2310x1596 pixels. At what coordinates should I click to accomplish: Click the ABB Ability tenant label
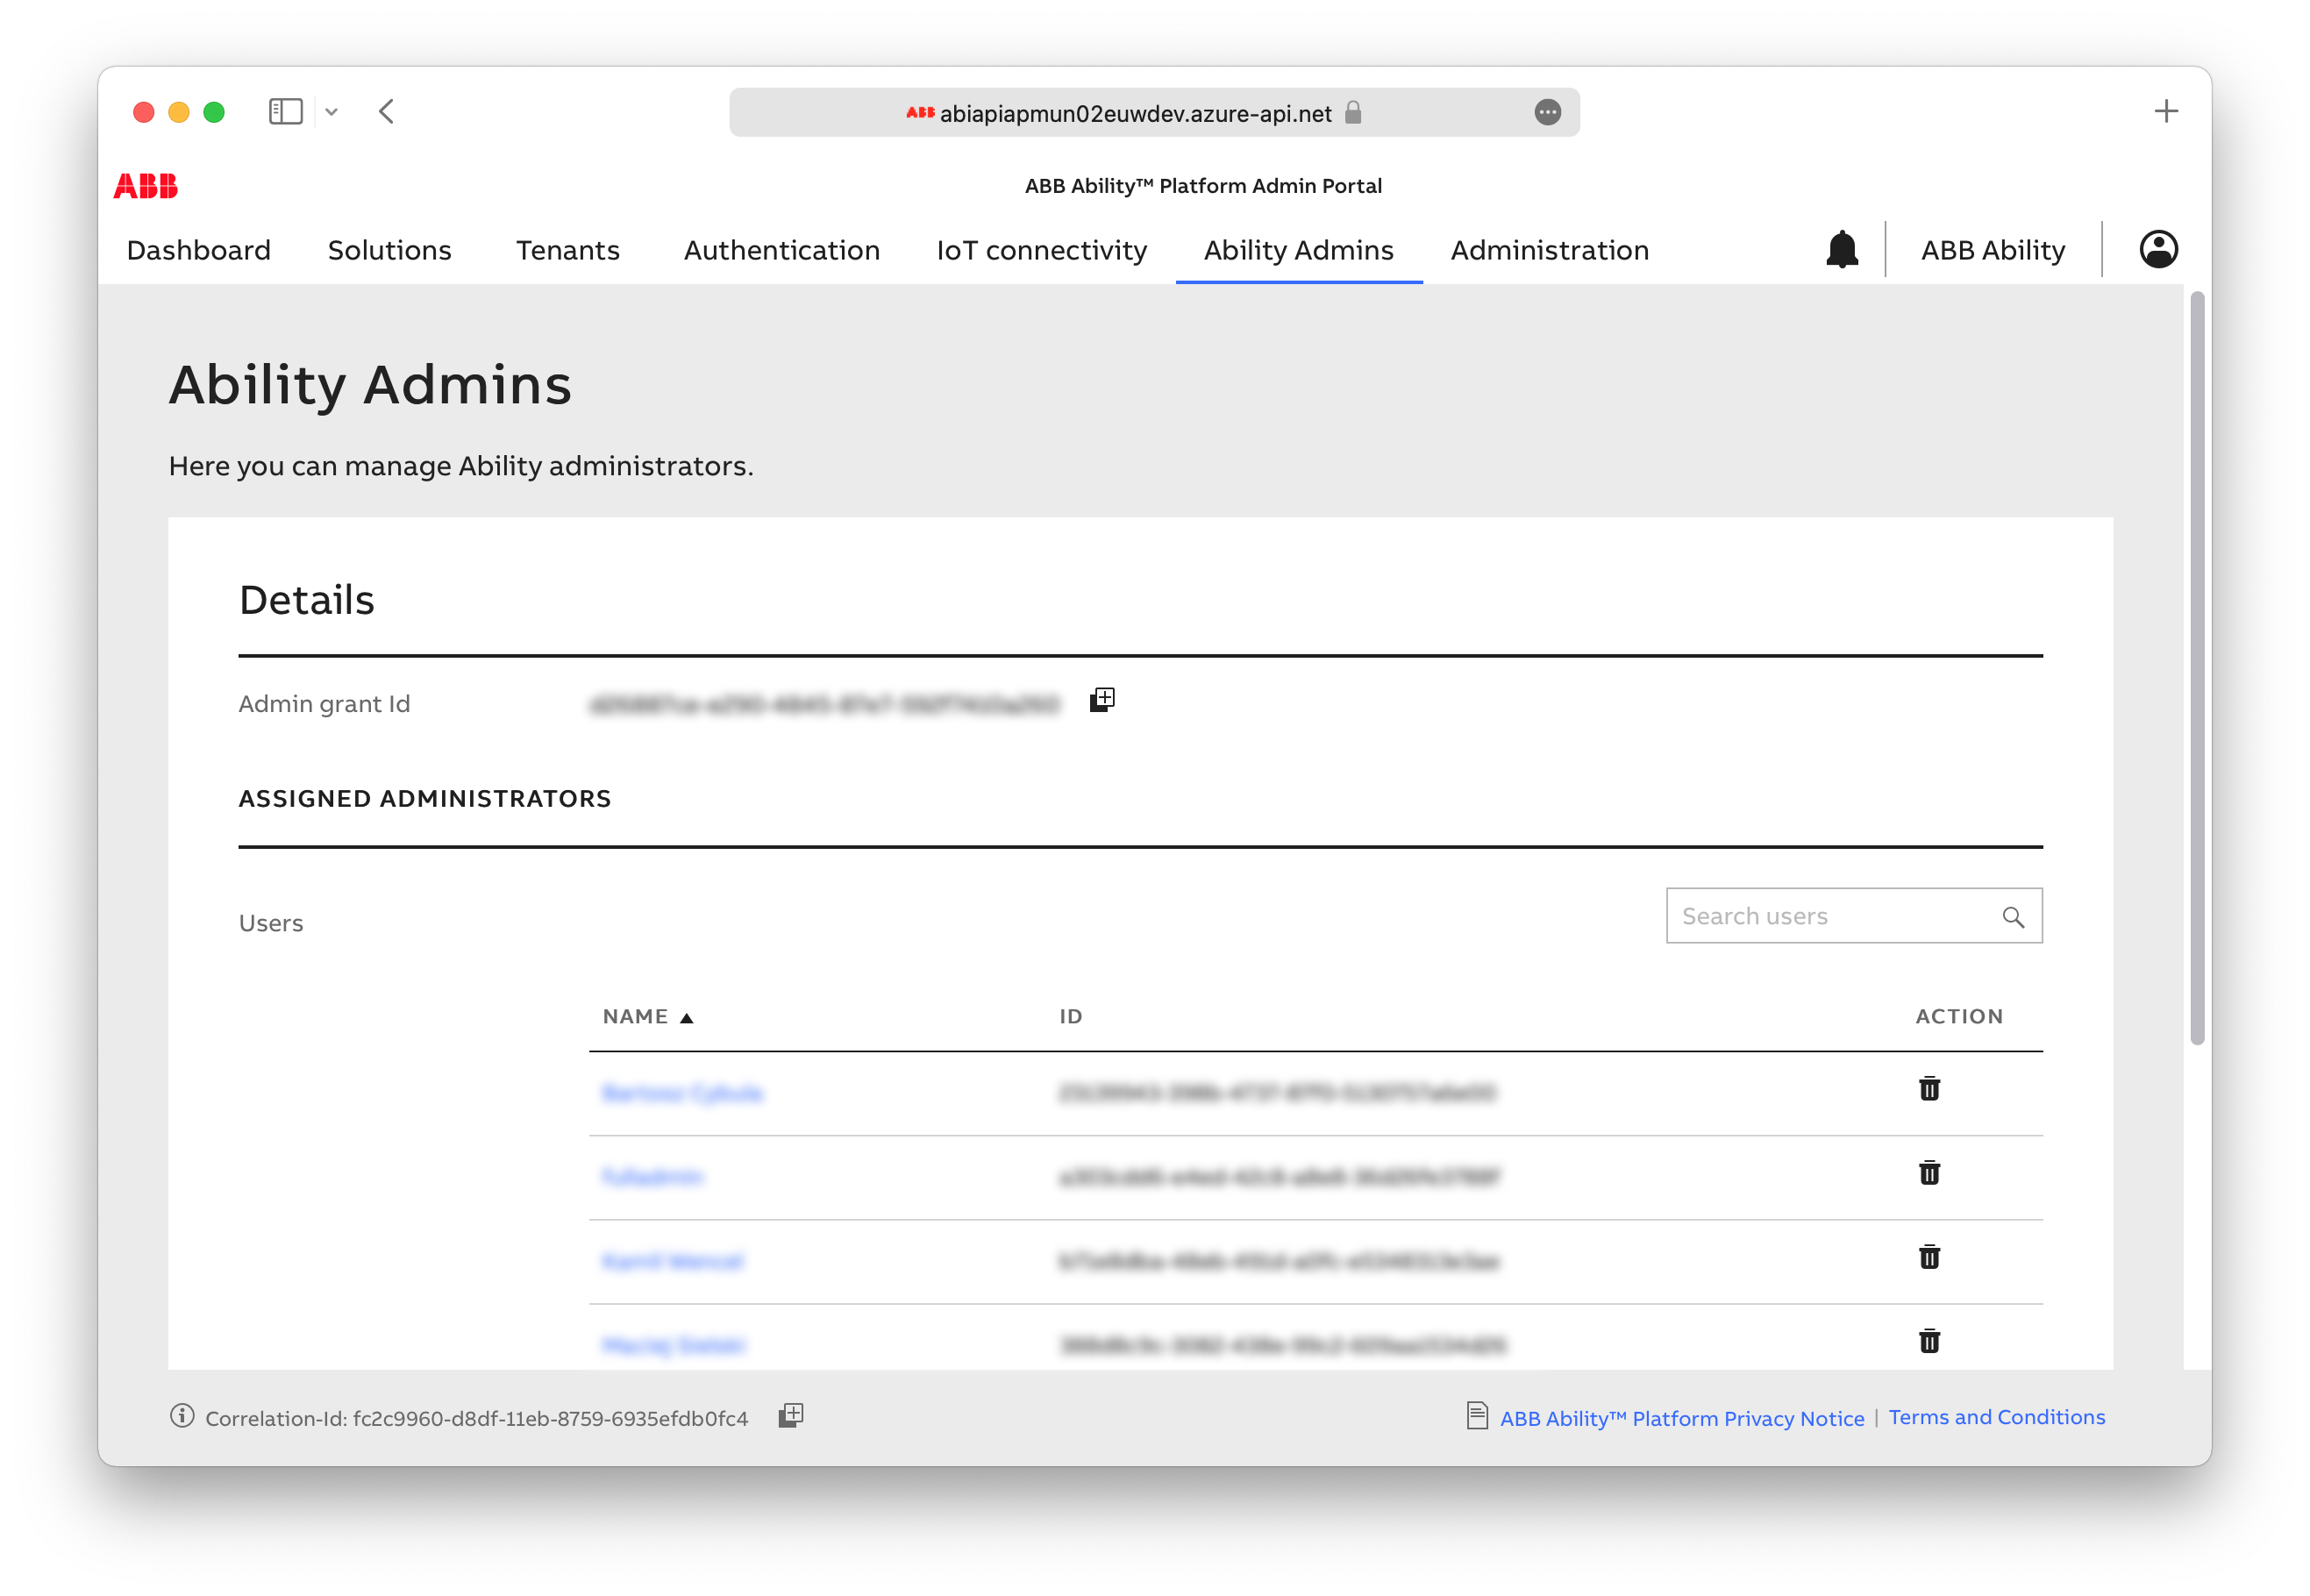click(1992, 250)
